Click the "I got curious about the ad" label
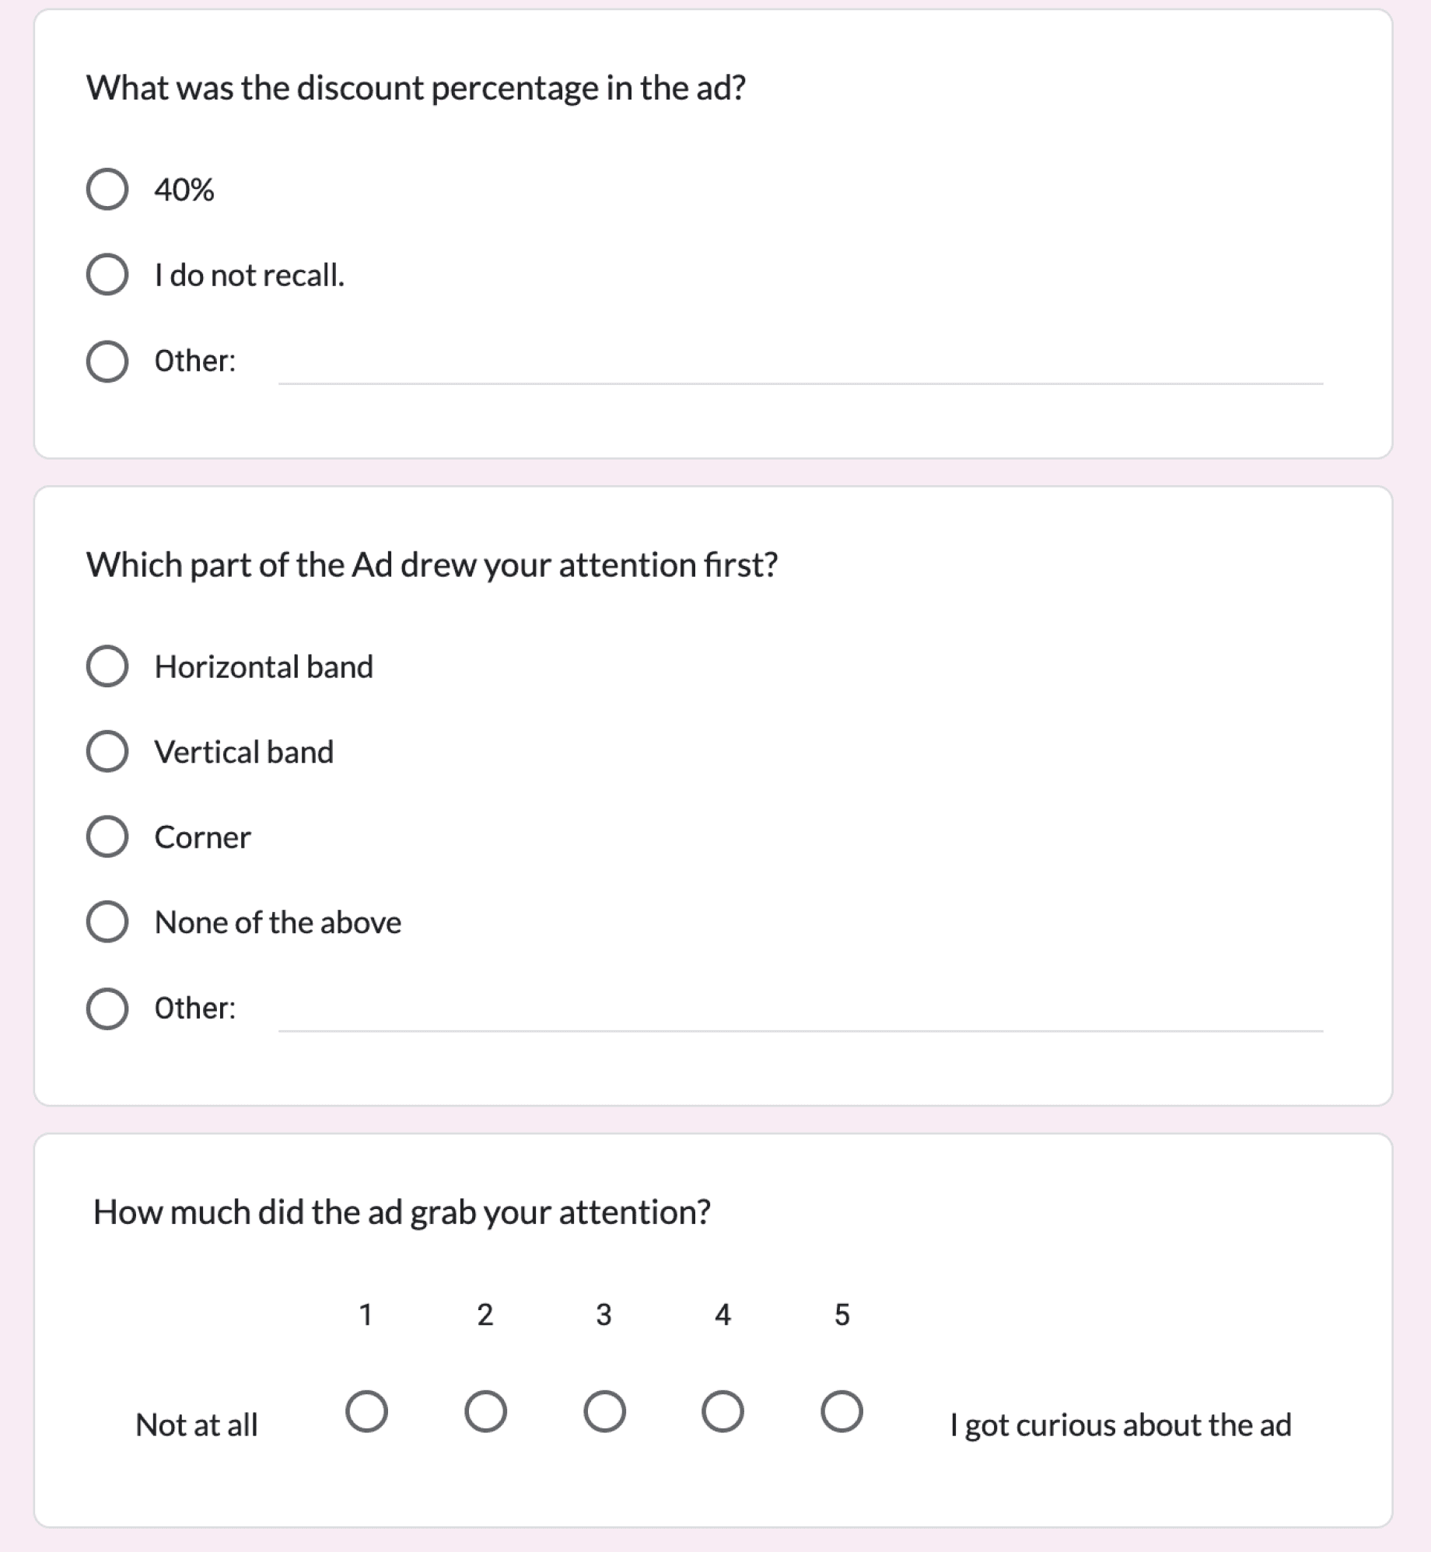 (x=1121, y=1425)
